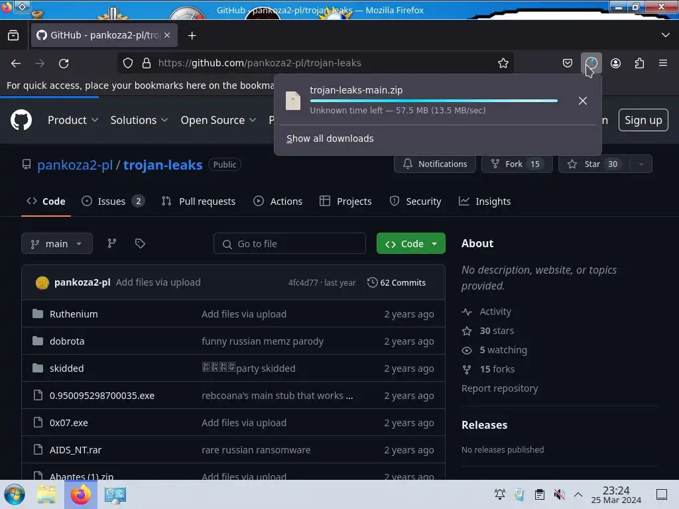Toggle the muted volume tray icon
679x509 pixels.
coord(559,494)
